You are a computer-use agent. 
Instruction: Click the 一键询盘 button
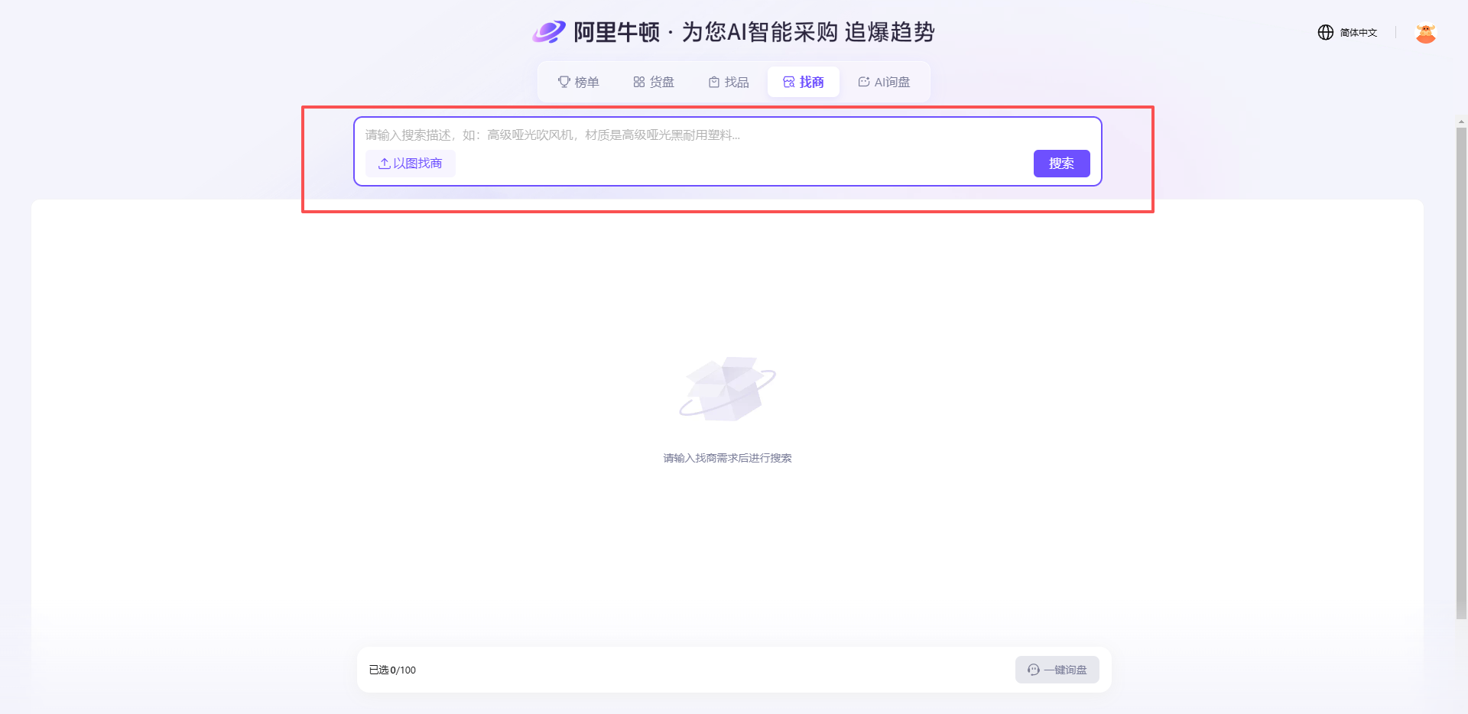tap(1057, 670)
